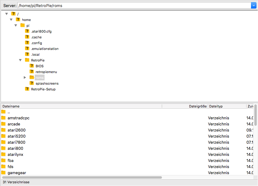Expand the roms folder in tree
Image resolution: width=258 pixels, height=186 pixels.
click(25, 78)
